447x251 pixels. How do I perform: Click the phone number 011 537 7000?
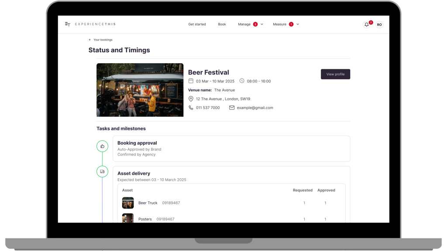coord(208,108)
